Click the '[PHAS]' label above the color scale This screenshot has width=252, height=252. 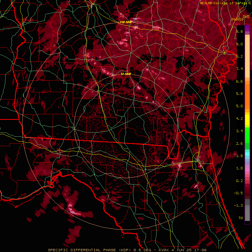[237, 20]
